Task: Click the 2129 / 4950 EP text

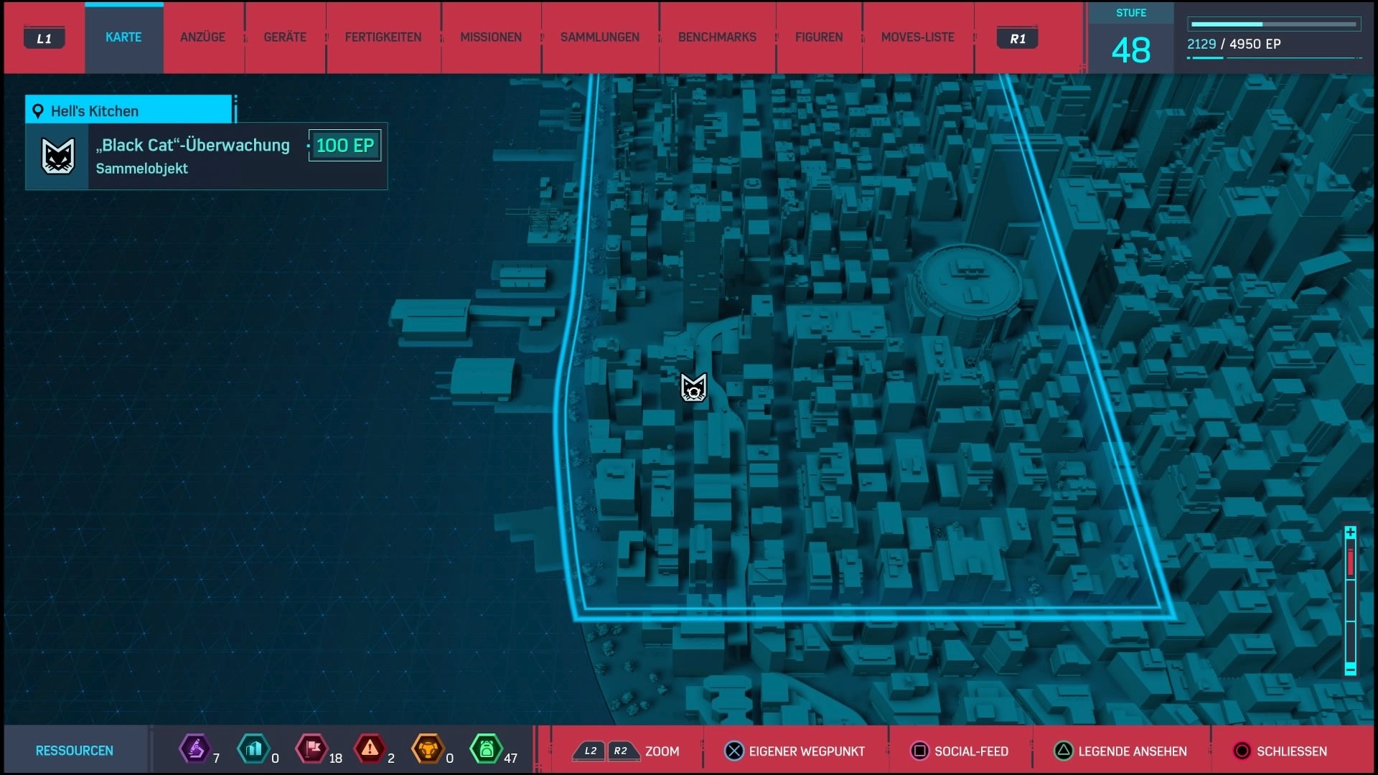Action: (x=1234, y=44)
